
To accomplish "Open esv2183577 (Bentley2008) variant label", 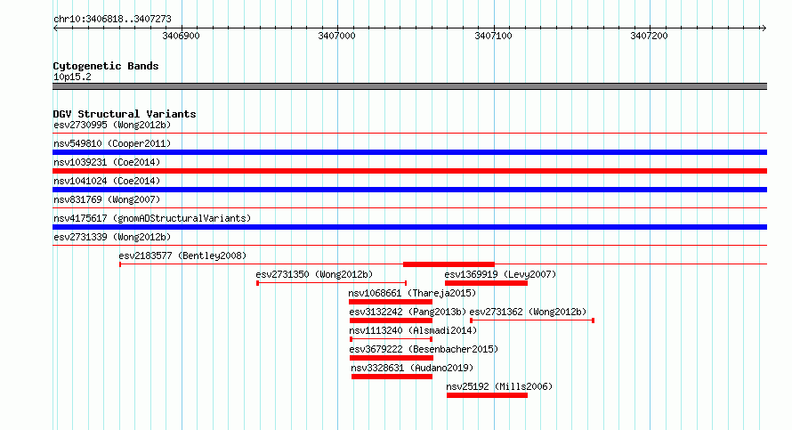I will pyautogui.click(x=182, y=256).
